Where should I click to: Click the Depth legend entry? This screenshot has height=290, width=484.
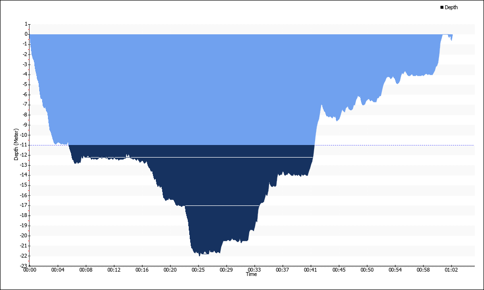449,7
